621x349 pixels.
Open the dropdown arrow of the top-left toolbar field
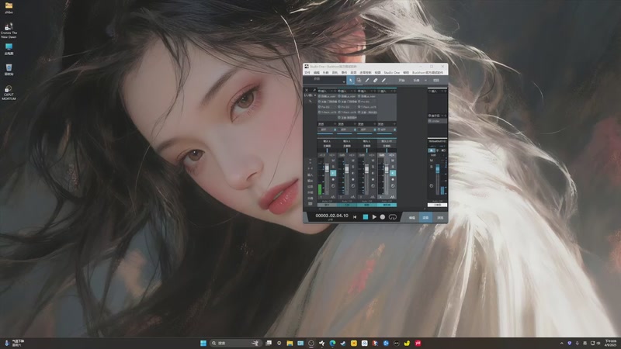tap(344, 82)
